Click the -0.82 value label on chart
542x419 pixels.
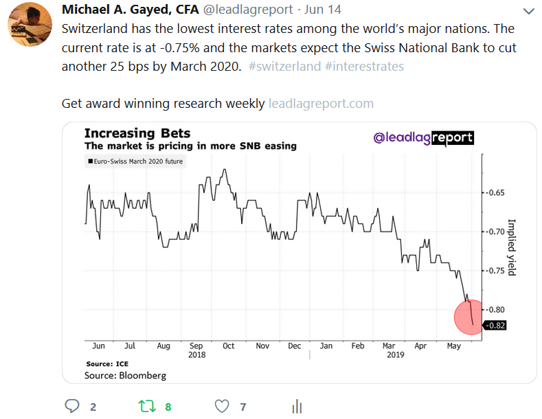(496, 326)
